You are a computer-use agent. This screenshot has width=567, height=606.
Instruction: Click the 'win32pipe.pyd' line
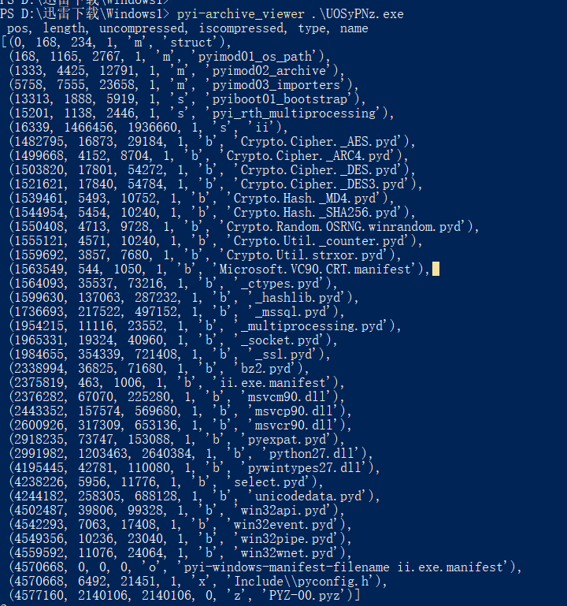[x=181, y=539]
